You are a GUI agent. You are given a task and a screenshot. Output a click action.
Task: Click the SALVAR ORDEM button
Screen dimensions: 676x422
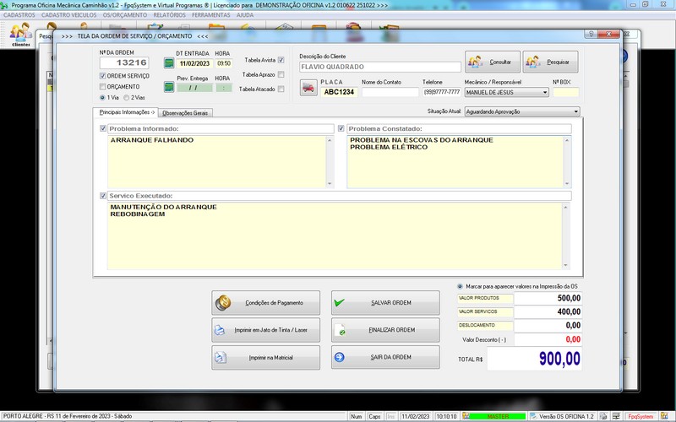(x=385, y=303)
